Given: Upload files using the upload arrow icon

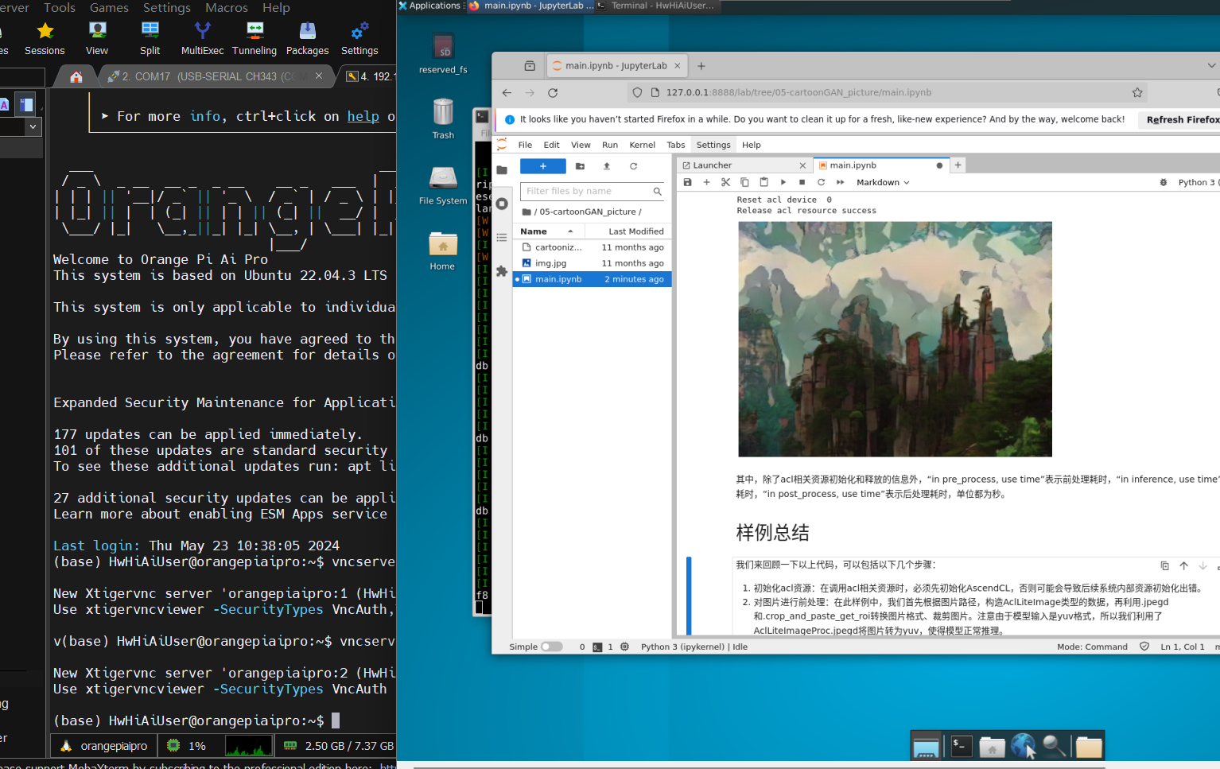Looking at the screenshot, I should coord(607,166).
